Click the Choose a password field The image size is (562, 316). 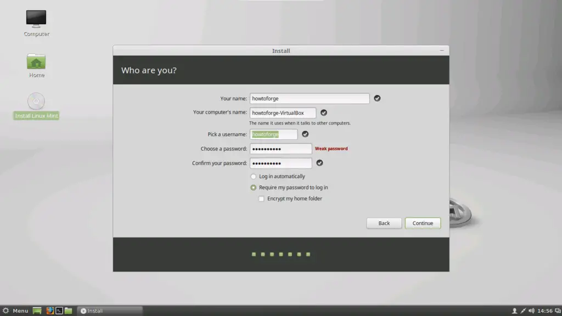click(x=280, y=149)
